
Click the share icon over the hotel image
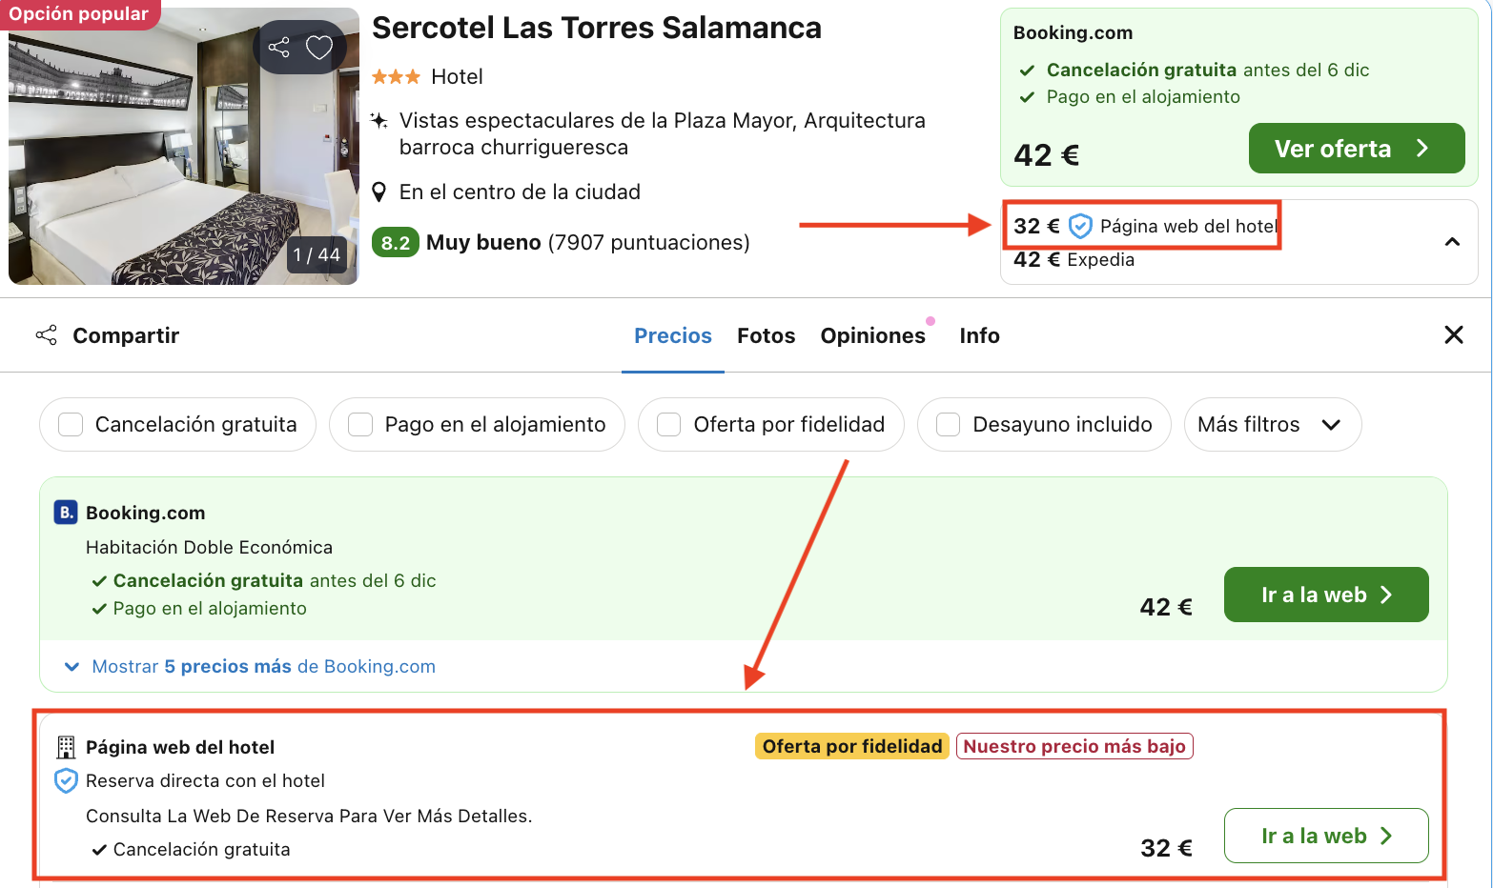(x=280, y=47)
